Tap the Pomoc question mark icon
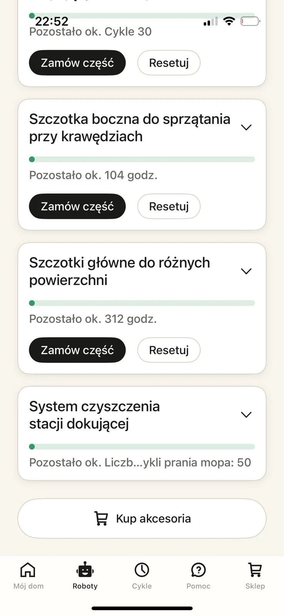 click(199, 570)
